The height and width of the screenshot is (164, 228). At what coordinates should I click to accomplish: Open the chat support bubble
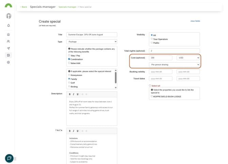pos(9,158)
